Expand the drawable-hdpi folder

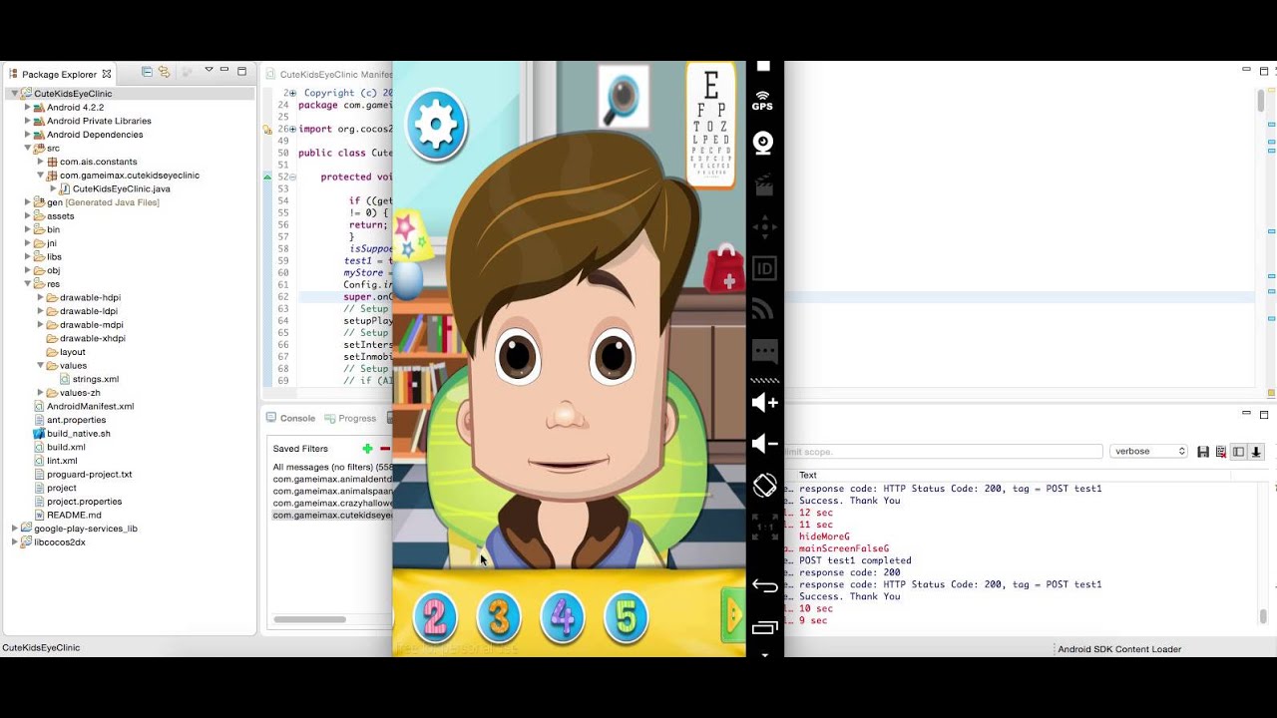point(40,298)
